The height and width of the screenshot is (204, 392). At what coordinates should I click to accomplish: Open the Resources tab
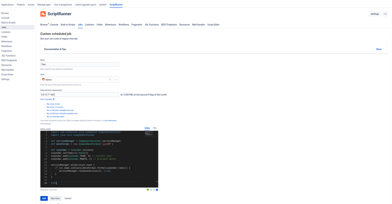pos(184,25)
